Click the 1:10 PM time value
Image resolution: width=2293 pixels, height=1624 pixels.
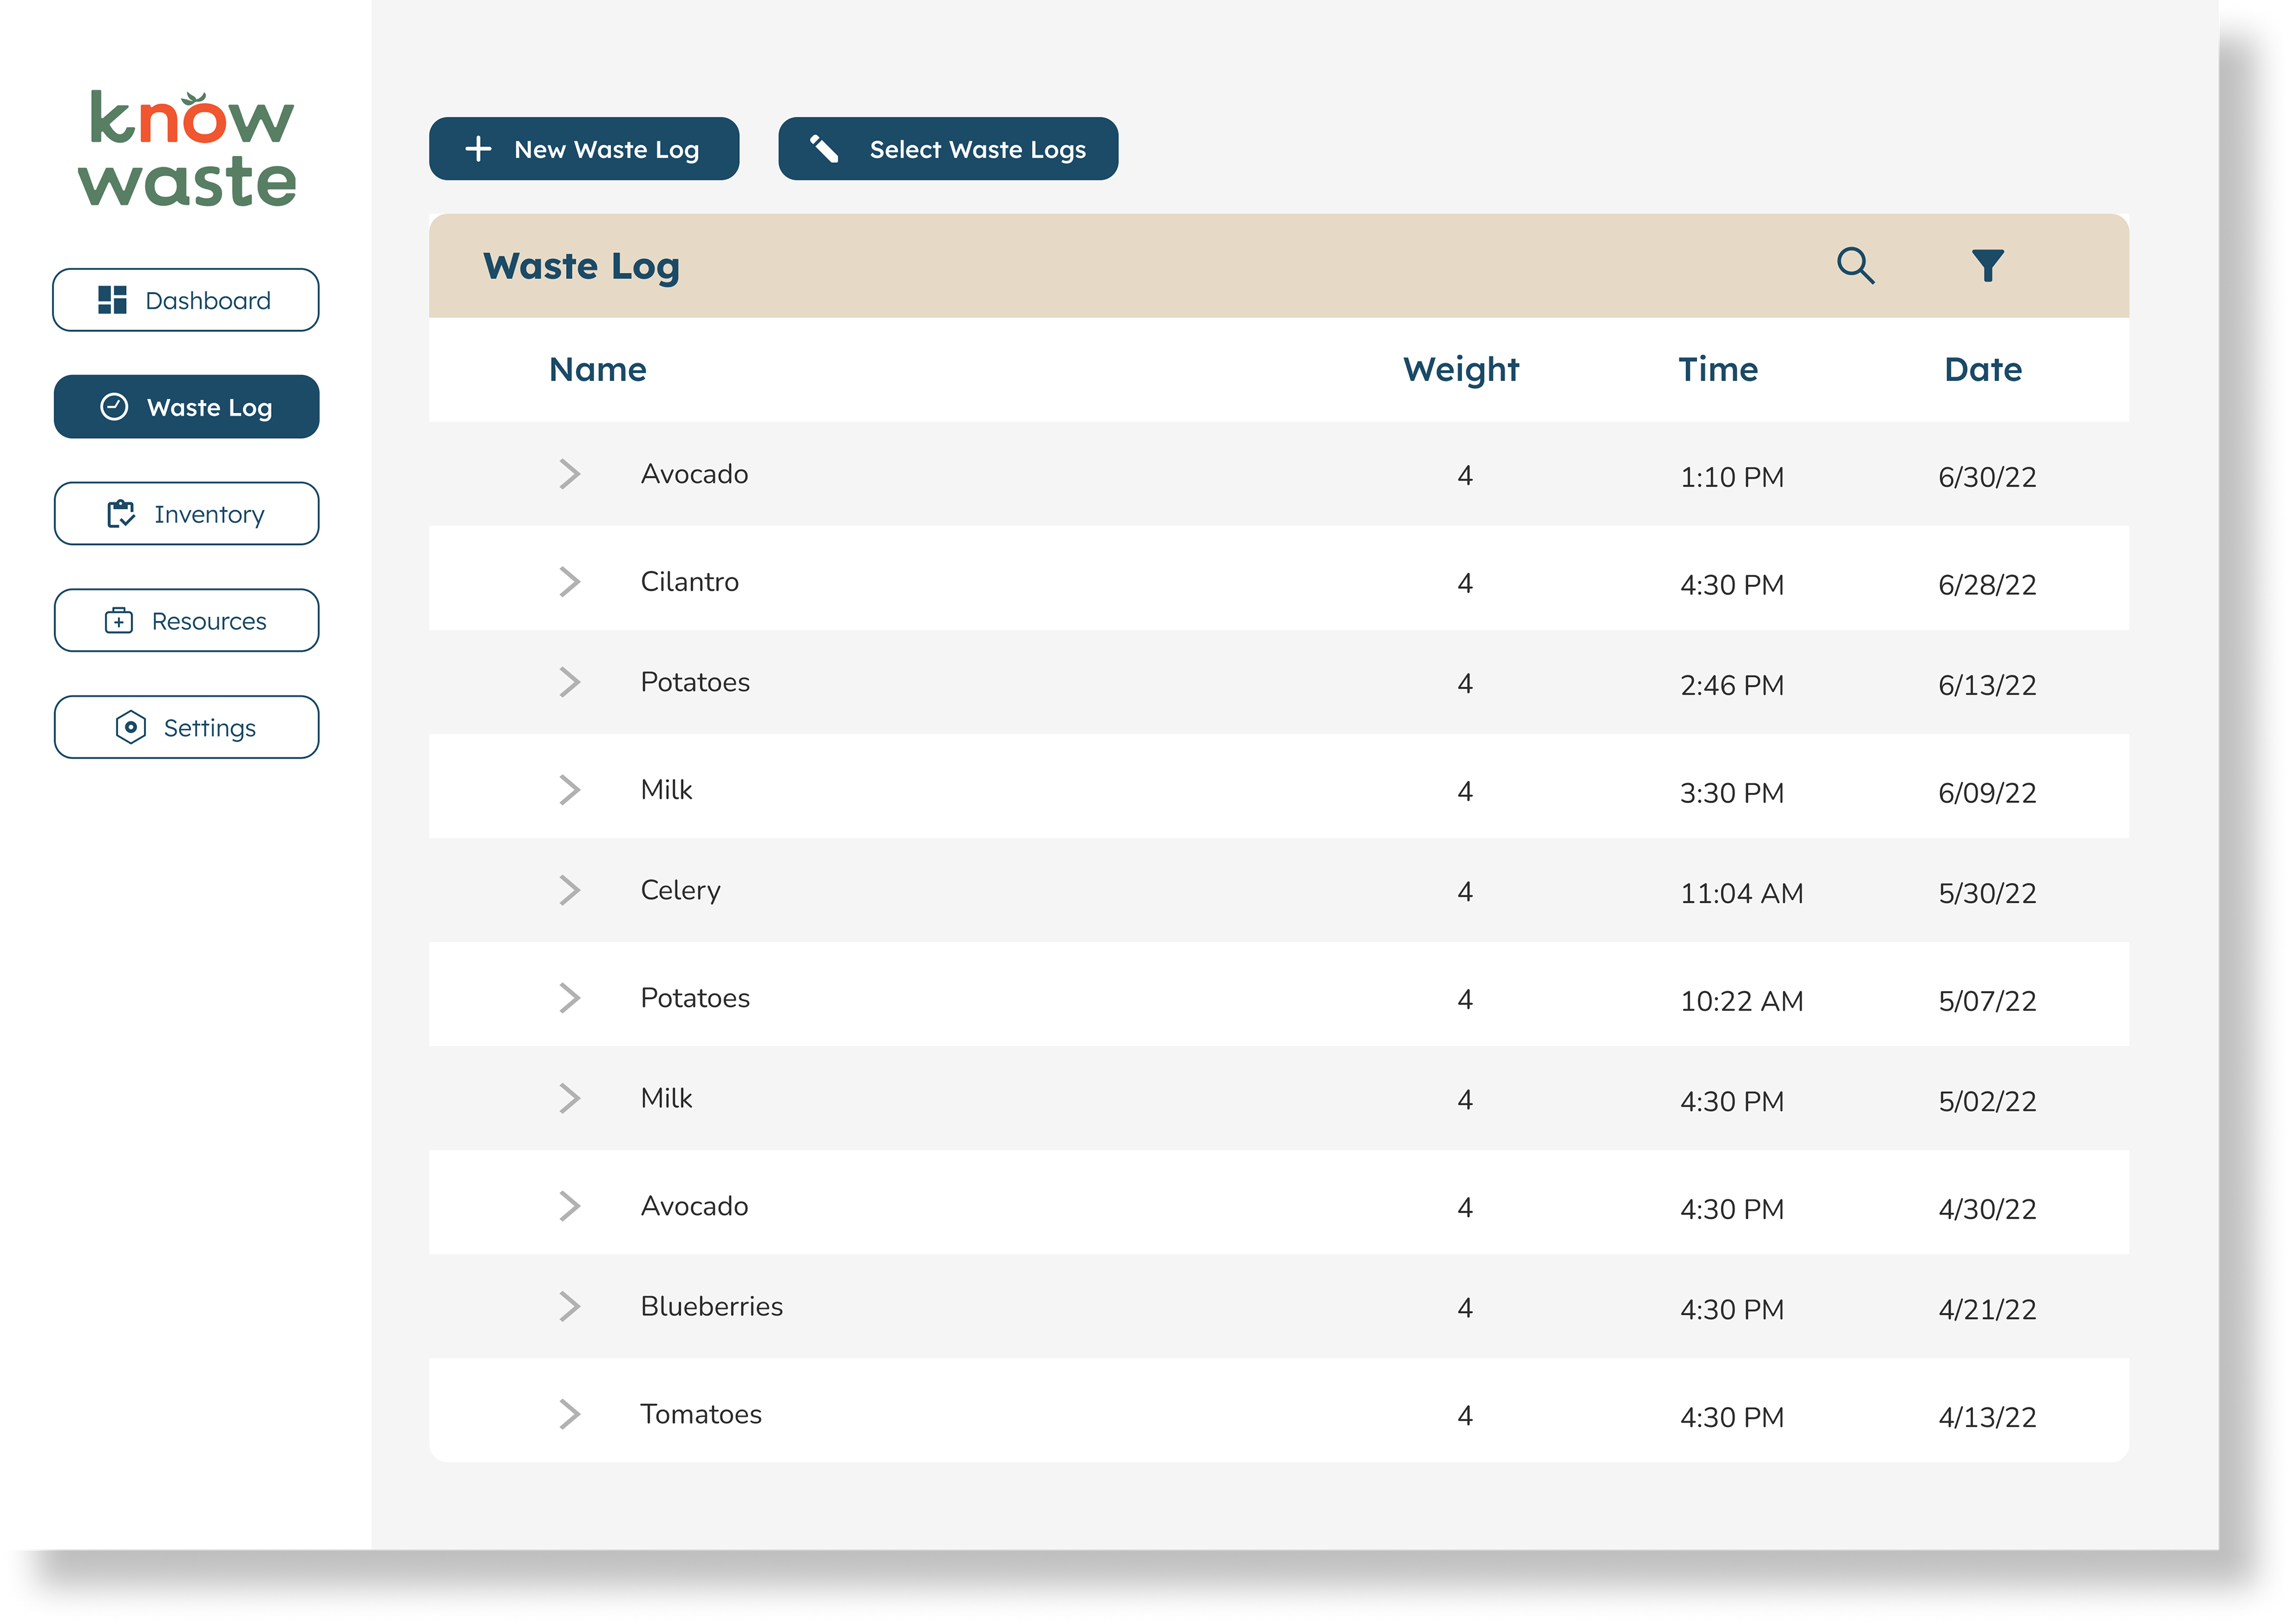click(1732, 478)
